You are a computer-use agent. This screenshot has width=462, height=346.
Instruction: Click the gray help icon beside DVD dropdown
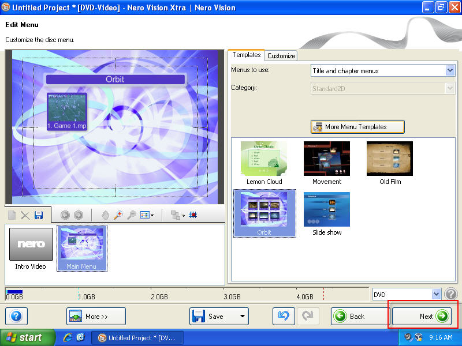pos(451,294)
